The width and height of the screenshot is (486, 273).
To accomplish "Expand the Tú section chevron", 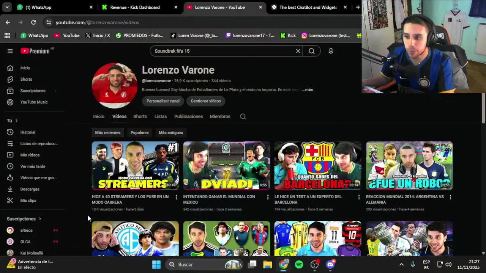I will point(16,121).
